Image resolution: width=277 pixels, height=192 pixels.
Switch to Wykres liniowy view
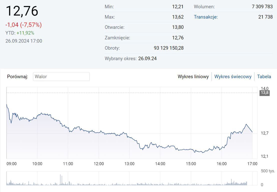[193, 77]
